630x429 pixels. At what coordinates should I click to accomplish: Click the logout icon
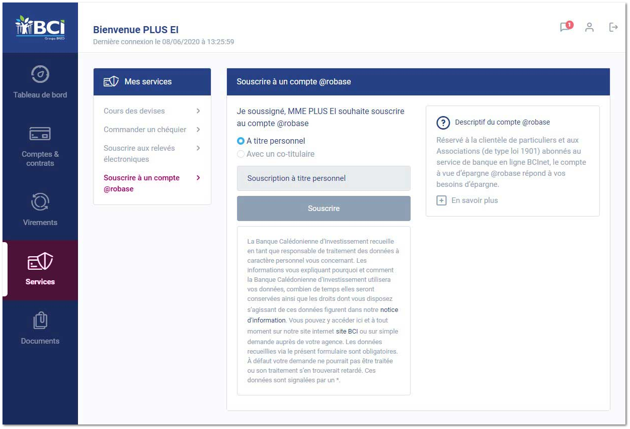613,27
